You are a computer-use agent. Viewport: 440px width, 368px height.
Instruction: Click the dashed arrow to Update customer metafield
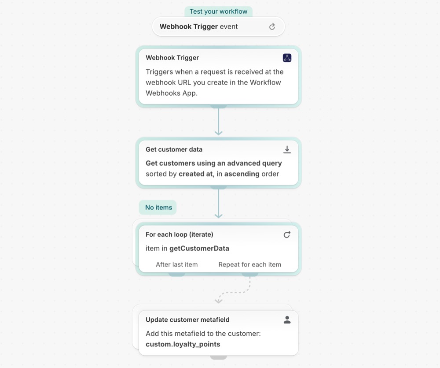click(x=234, y=290)
